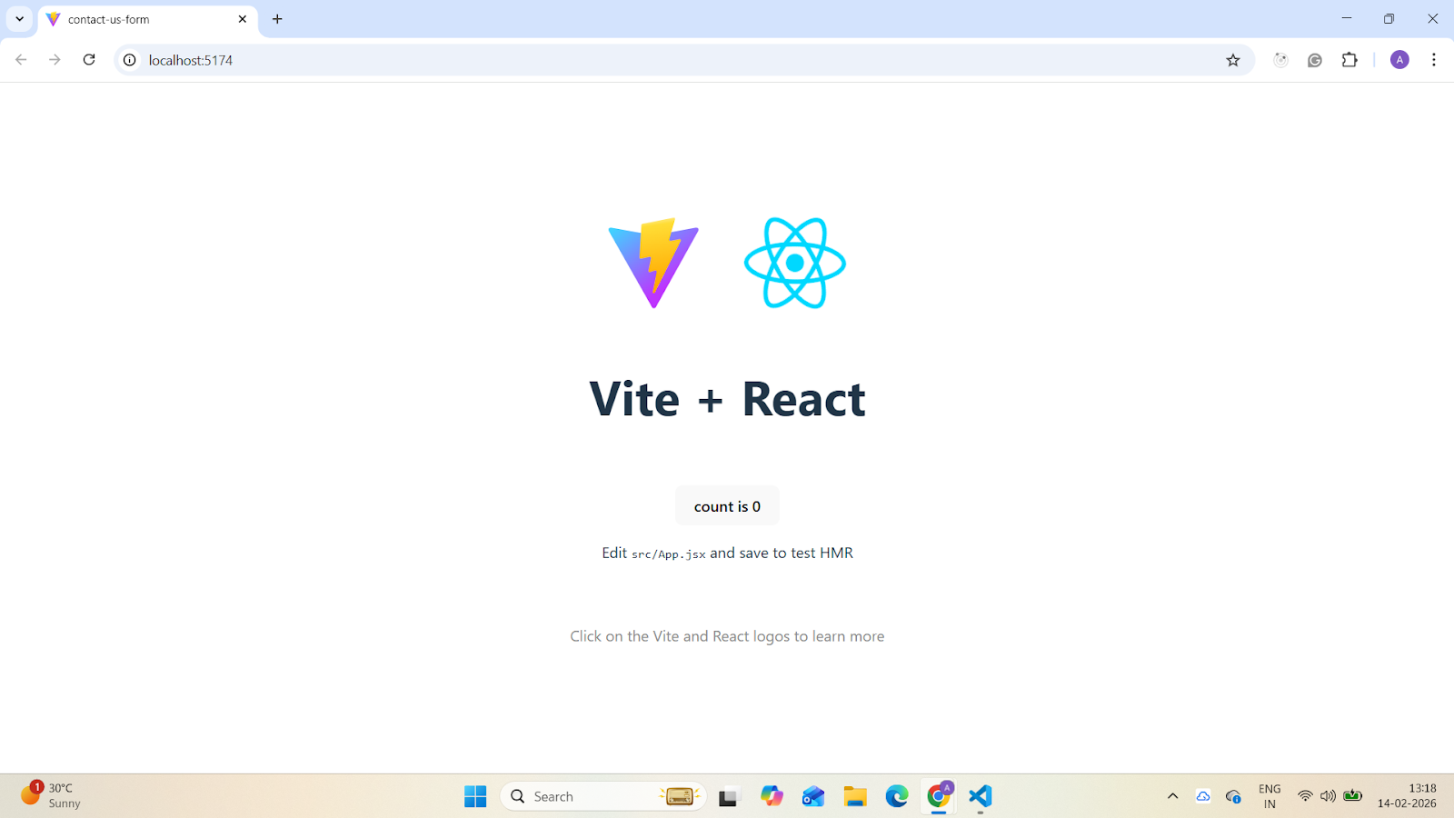Show hidden system tray icons

pos(1172,796)
